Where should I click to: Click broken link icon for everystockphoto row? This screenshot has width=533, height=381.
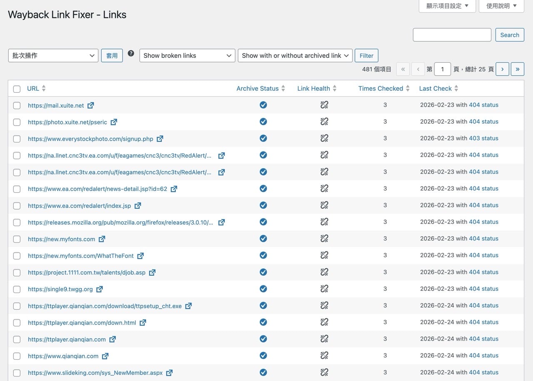(x=324, y=138)
